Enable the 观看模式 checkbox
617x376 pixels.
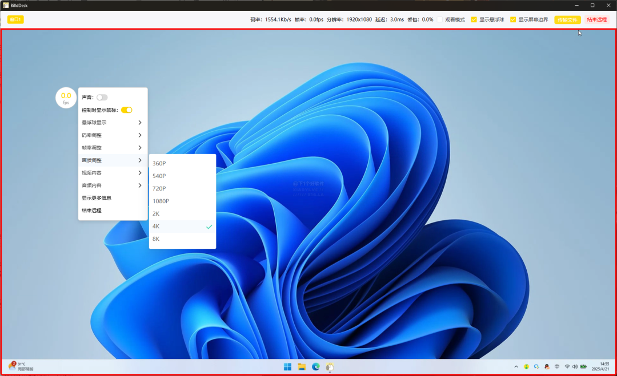[x=440, y=19]
